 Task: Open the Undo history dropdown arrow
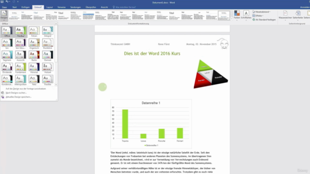(10, 1)
